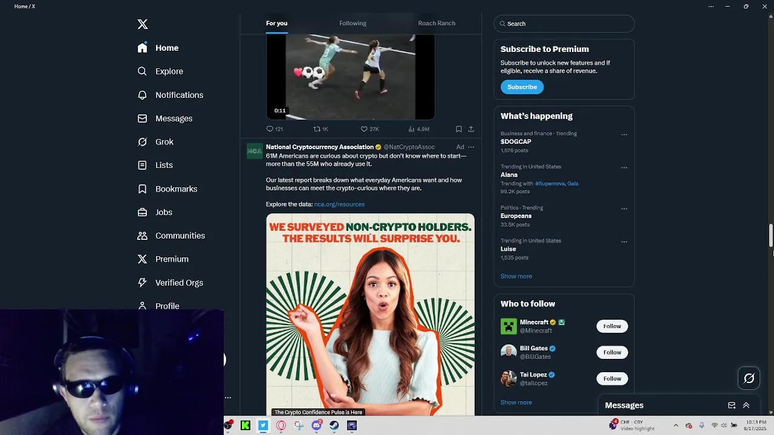Click the @NatCryptoAssoc handle

click(409, 147)
